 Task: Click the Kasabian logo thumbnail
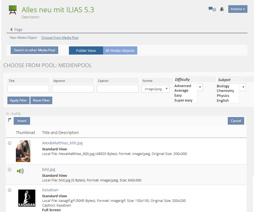pos(27,198)
